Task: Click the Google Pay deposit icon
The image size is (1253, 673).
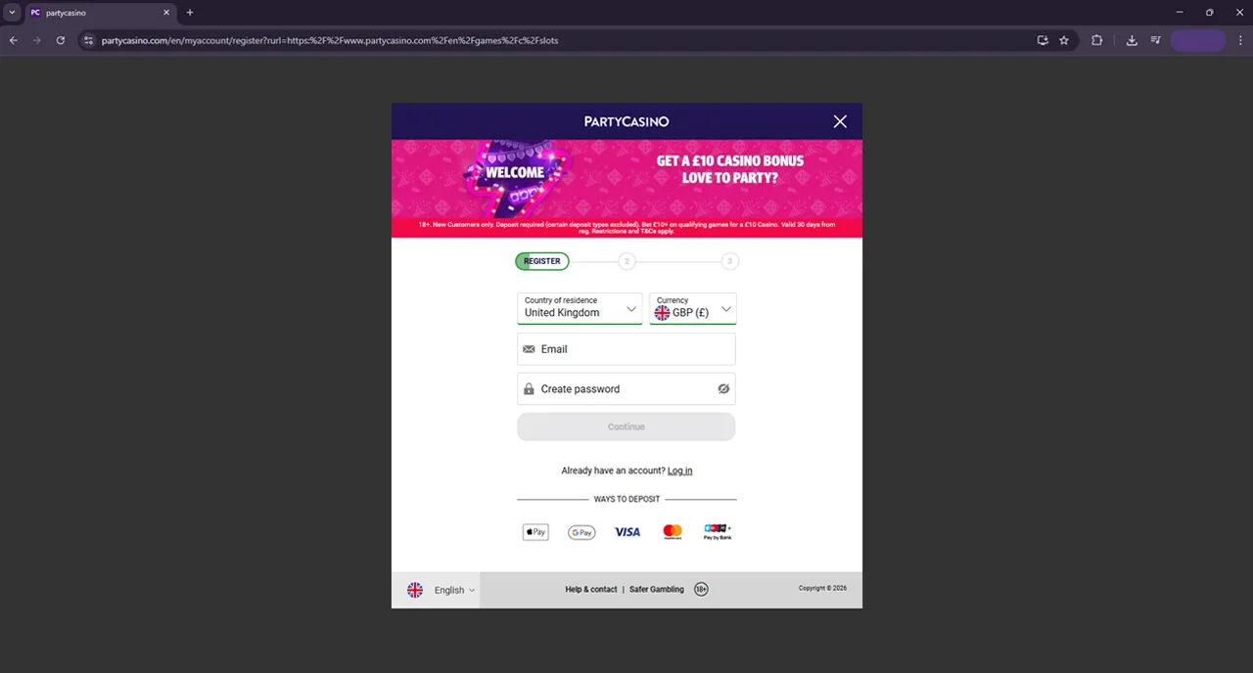Action: click(581, 532)
